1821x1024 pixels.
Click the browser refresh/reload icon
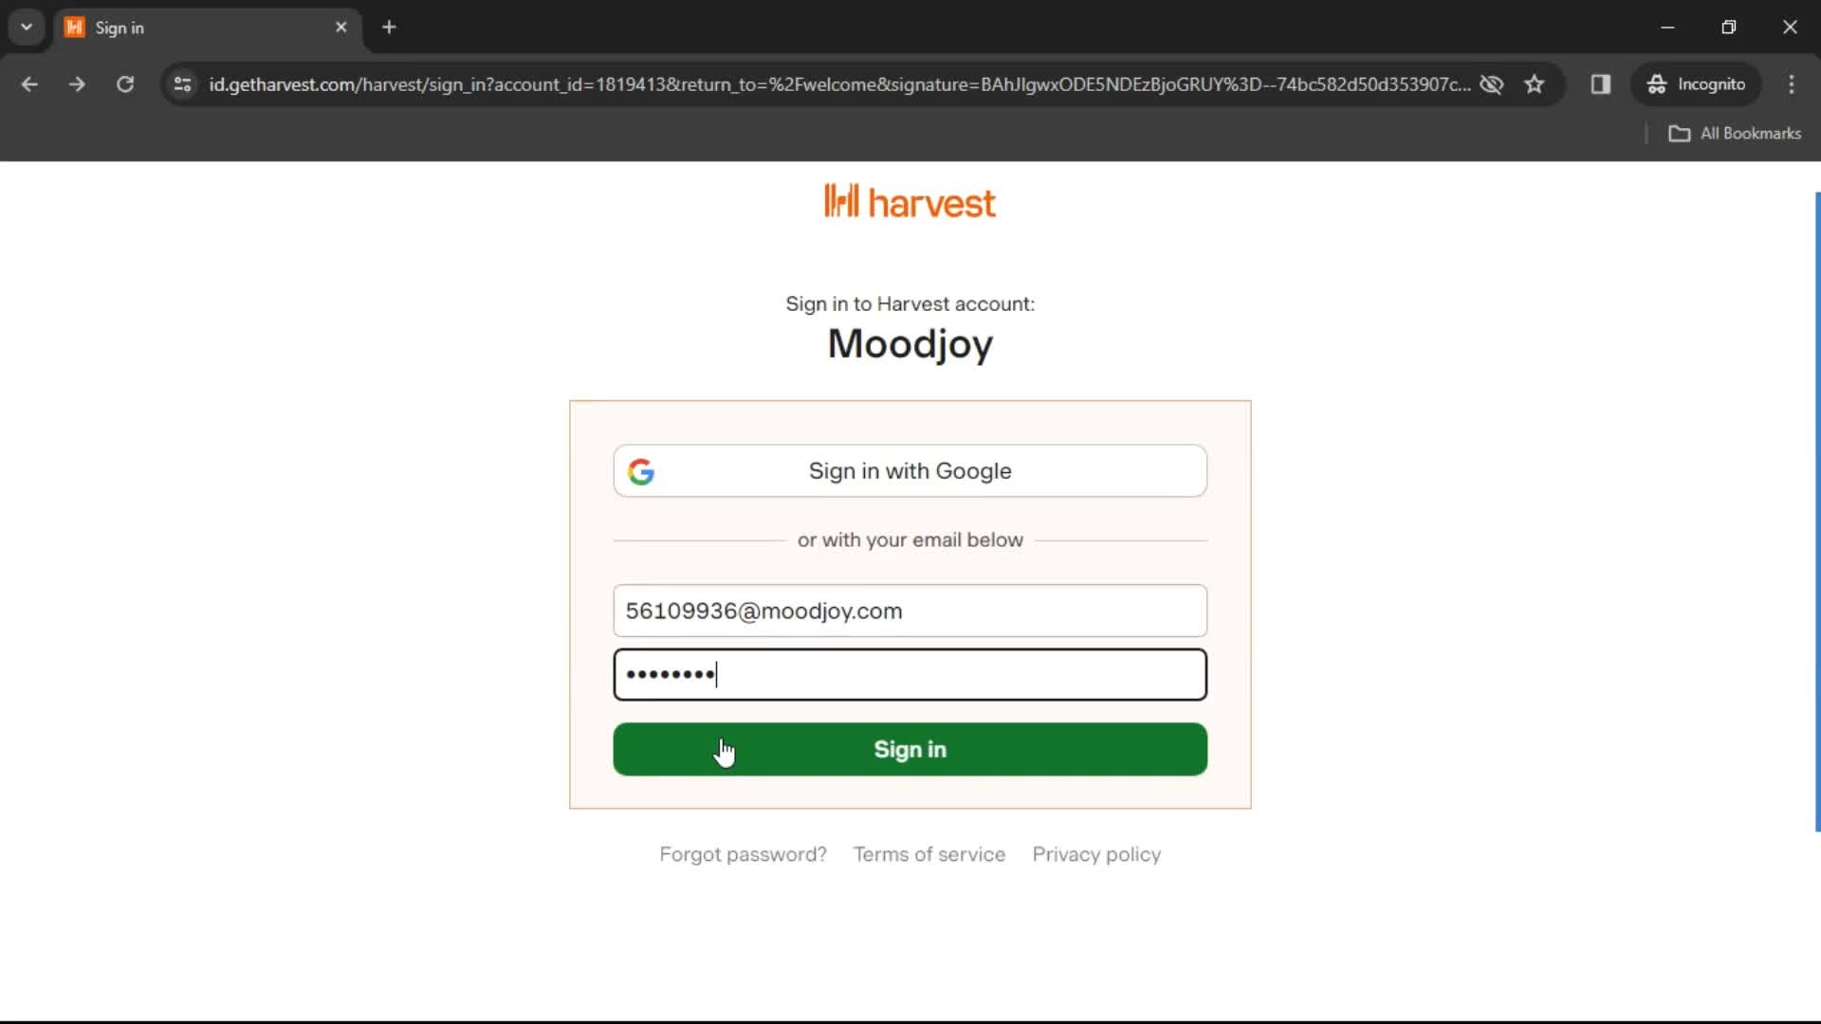[x=125, y=83]
